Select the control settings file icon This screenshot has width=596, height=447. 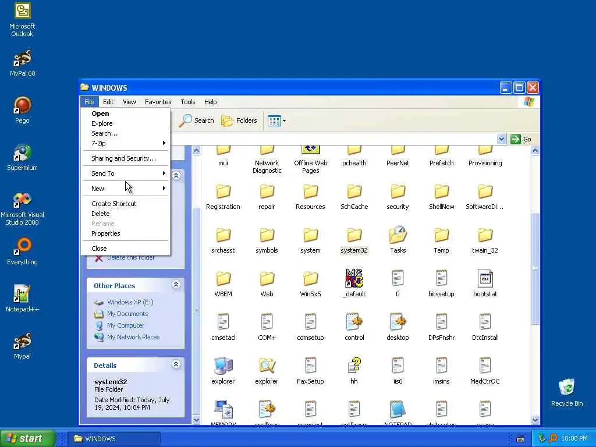click(354, 322)
